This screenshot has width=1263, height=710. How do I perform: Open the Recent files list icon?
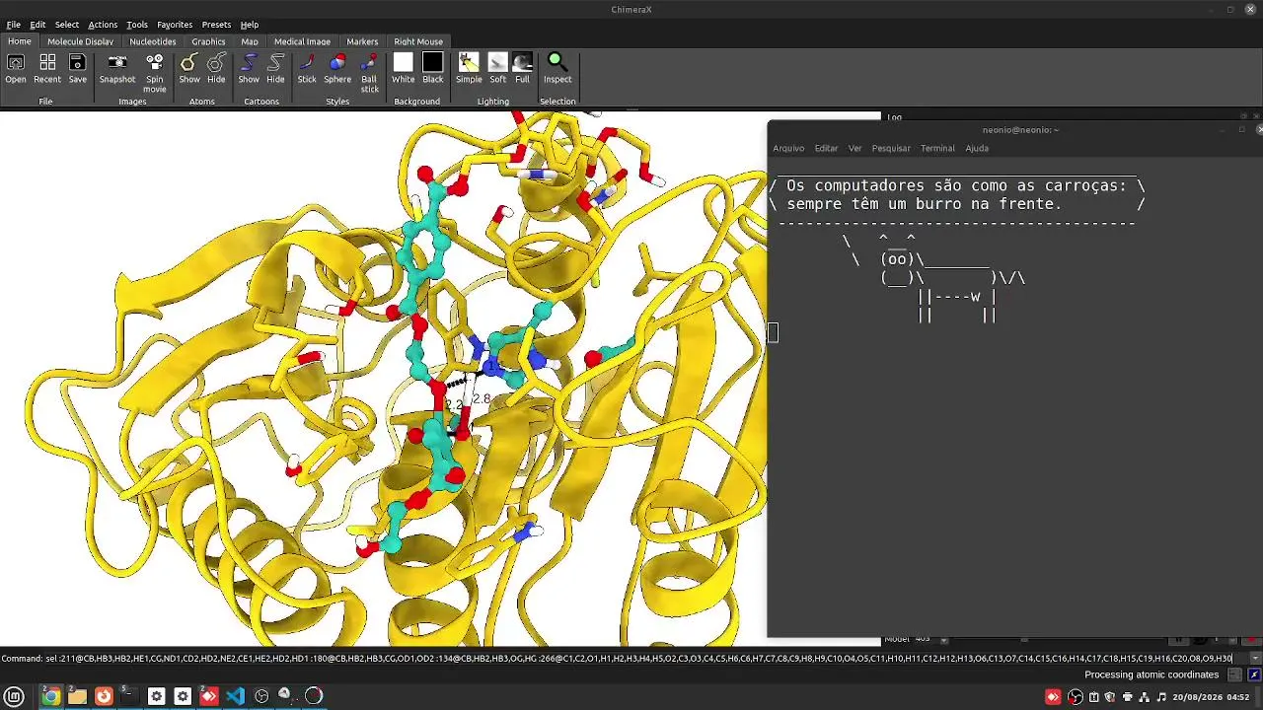click(x=47, y=62)
